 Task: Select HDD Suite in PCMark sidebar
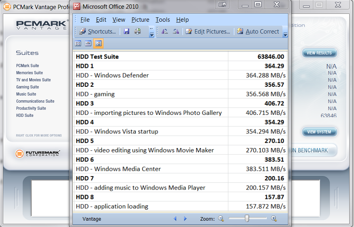click(25, 115)
